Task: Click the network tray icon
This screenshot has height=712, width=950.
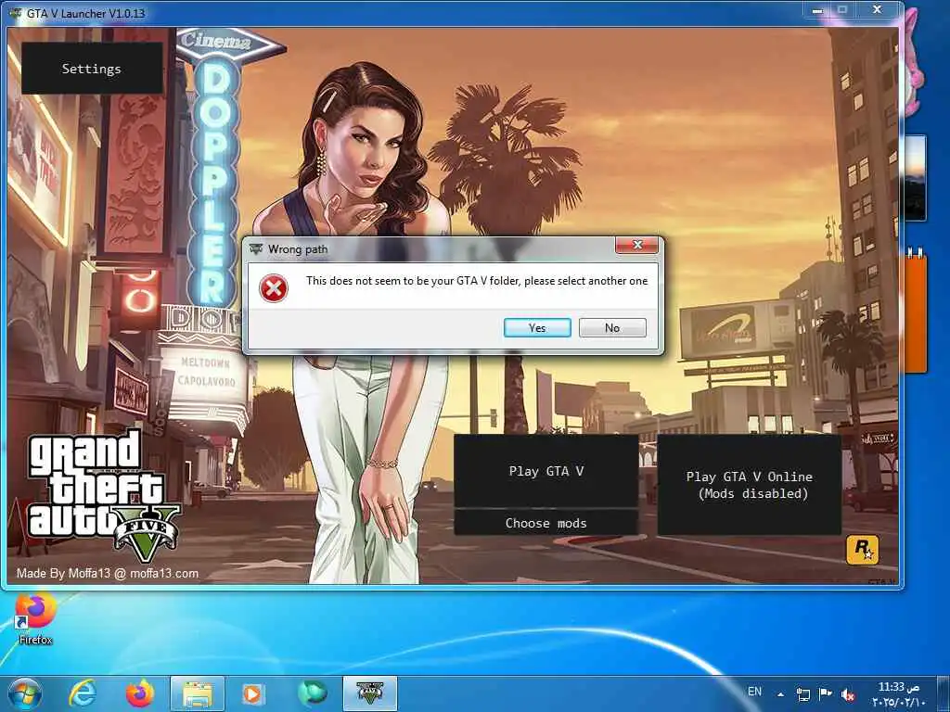Action: pos(802,694)
